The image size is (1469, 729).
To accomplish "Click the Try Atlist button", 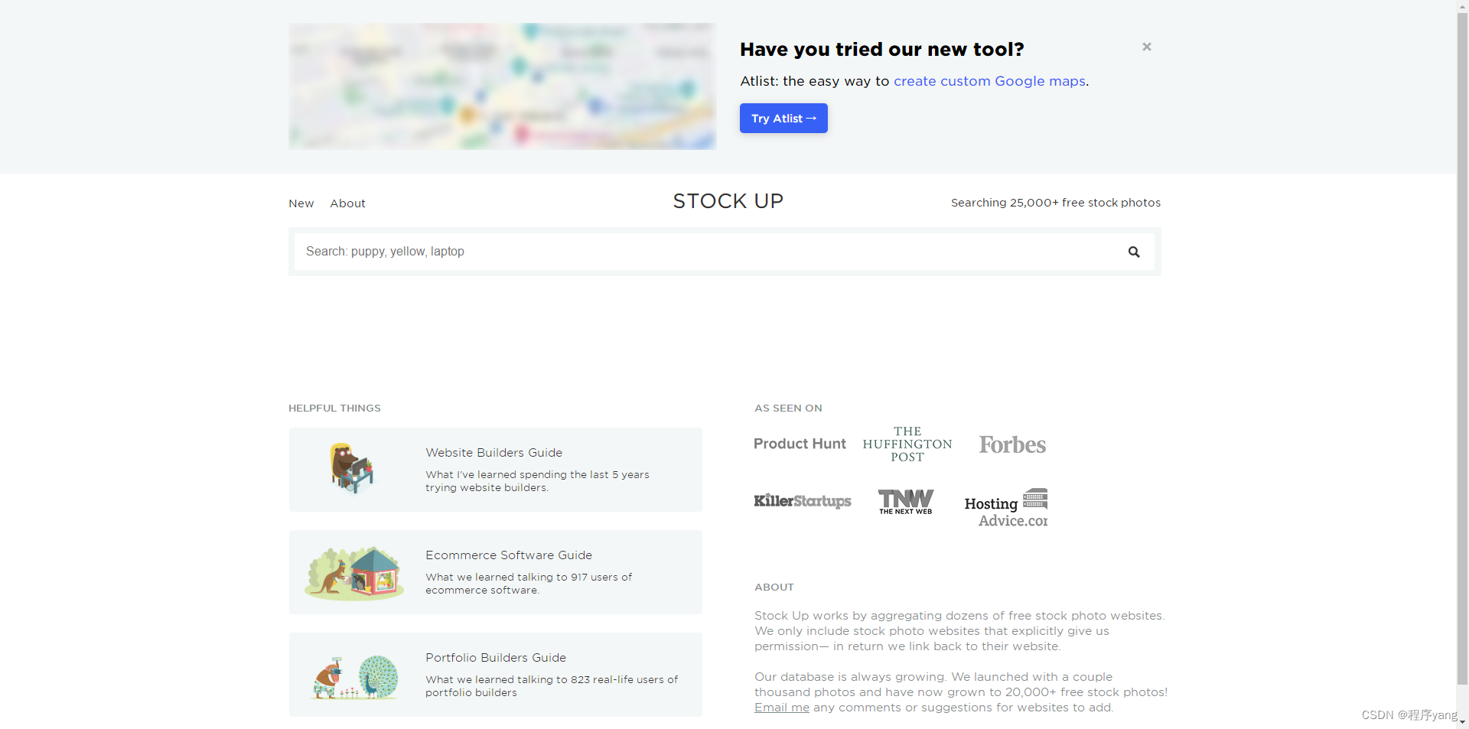I will 783,119.
